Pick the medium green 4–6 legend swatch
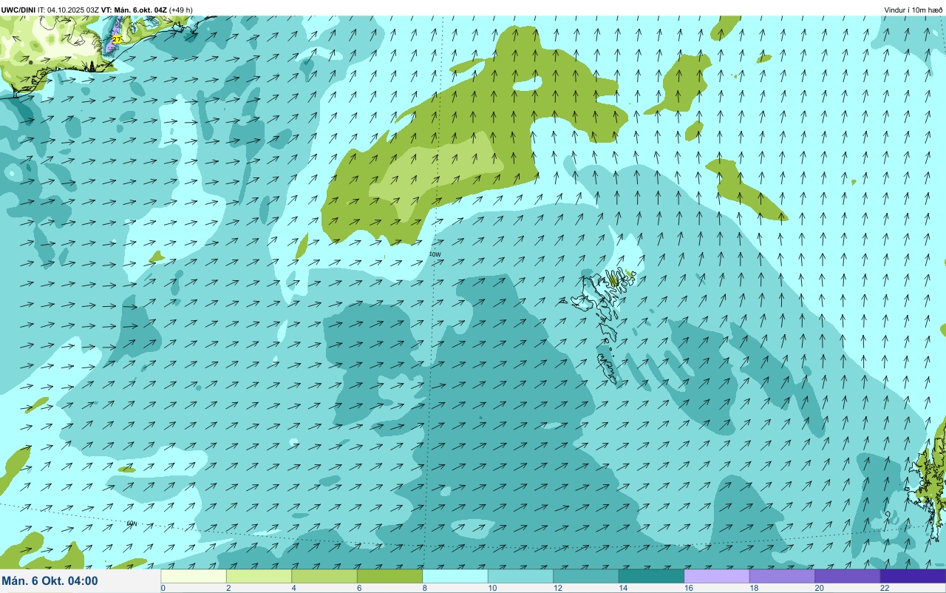Screen dimensions: 946x593 point(324,576)
